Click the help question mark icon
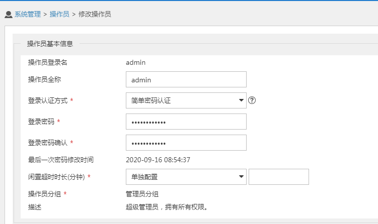This screenshot has width=378, height=224. pyautogui.click(x=252, y=100)
